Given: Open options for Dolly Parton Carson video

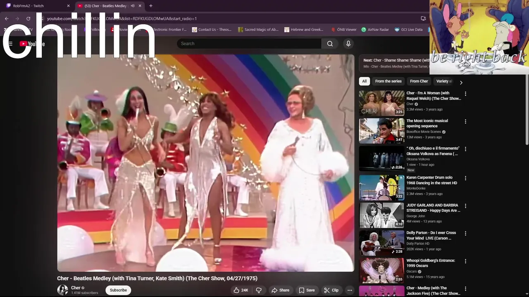Looking at the screenshot, I should (465, 233).
